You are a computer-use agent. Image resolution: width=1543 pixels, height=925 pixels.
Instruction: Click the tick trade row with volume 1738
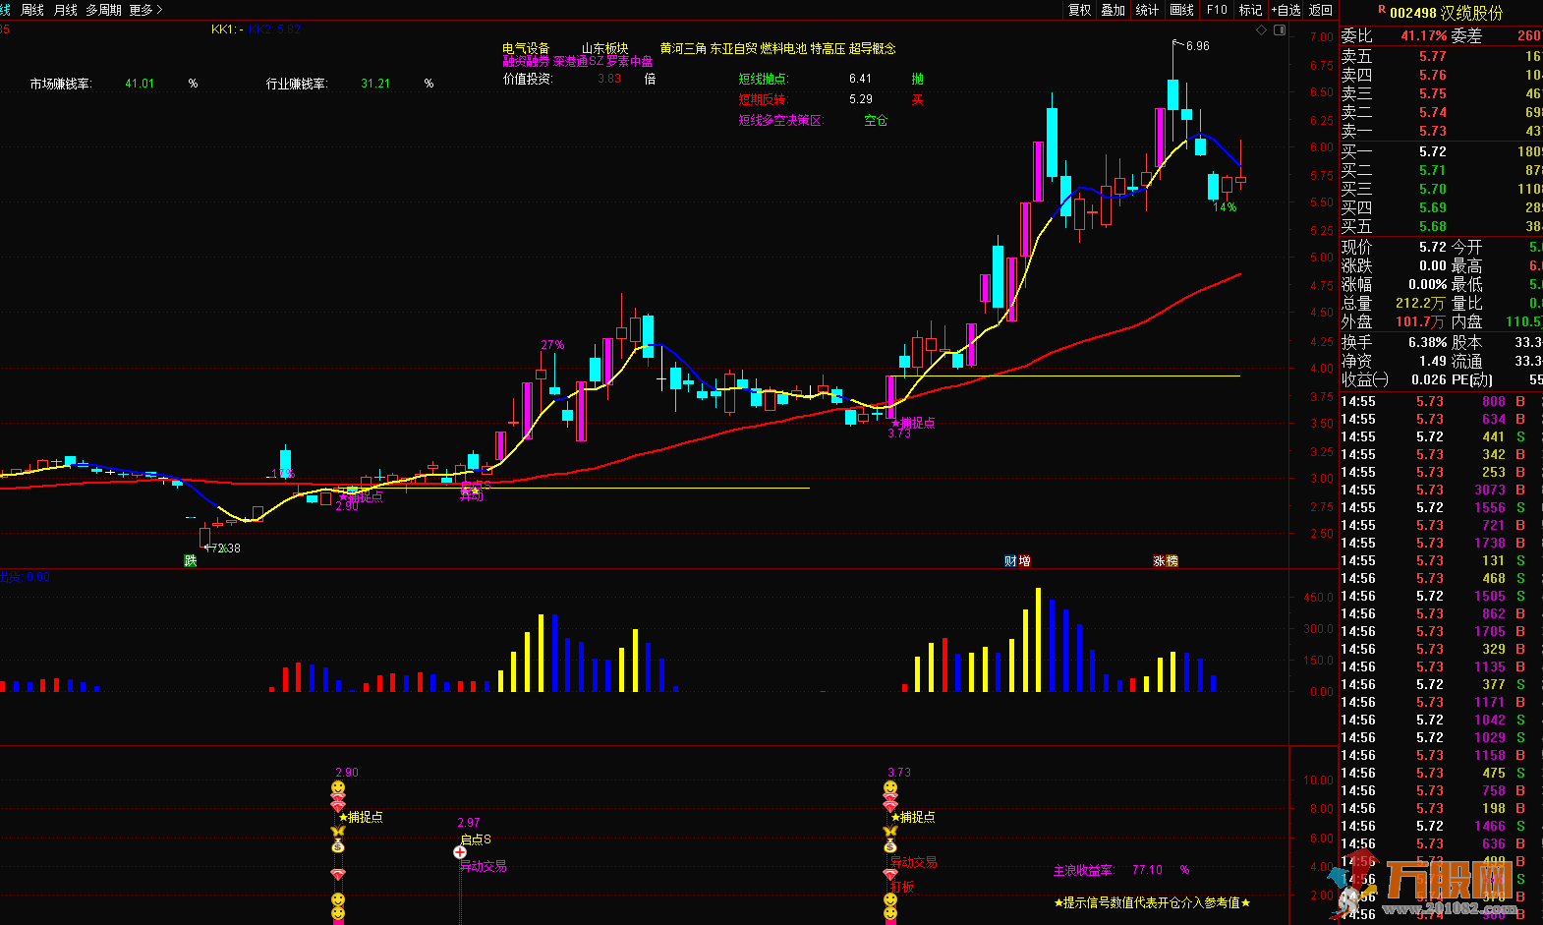(x=1442, y=543)
